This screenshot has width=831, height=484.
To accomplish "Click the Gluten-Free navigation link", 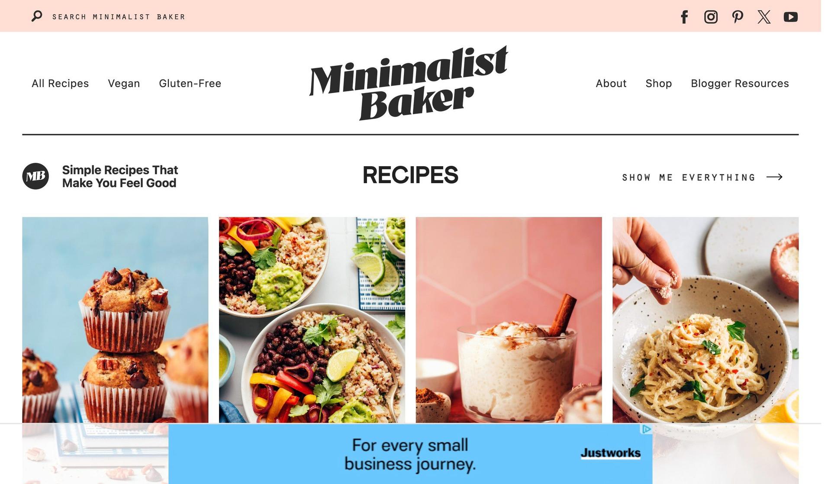I will (190, 83).
